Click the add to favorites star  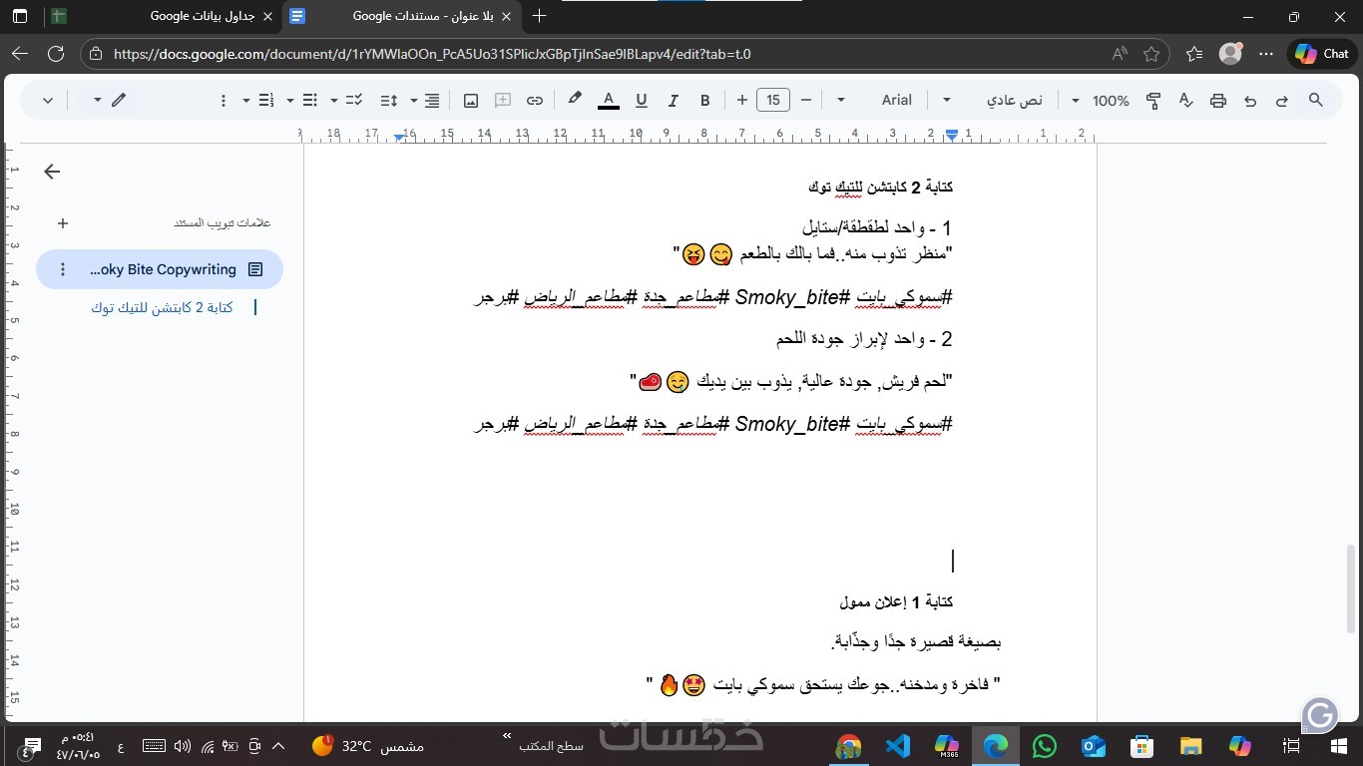click(x=1151, y=54)
